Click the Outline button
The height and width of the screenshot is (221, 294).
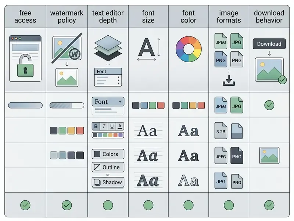[x=108, y=167]
